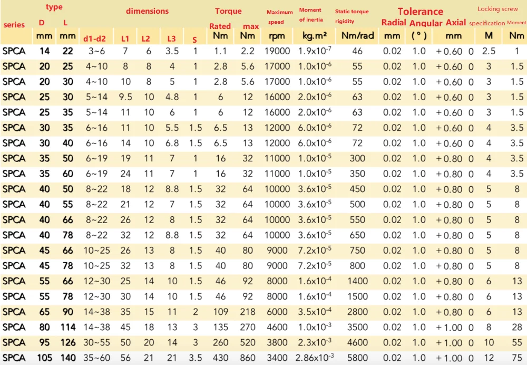Select the "dimensions" header label
The height and width of the screenshot is (365, 527).
tap(147, 11)
